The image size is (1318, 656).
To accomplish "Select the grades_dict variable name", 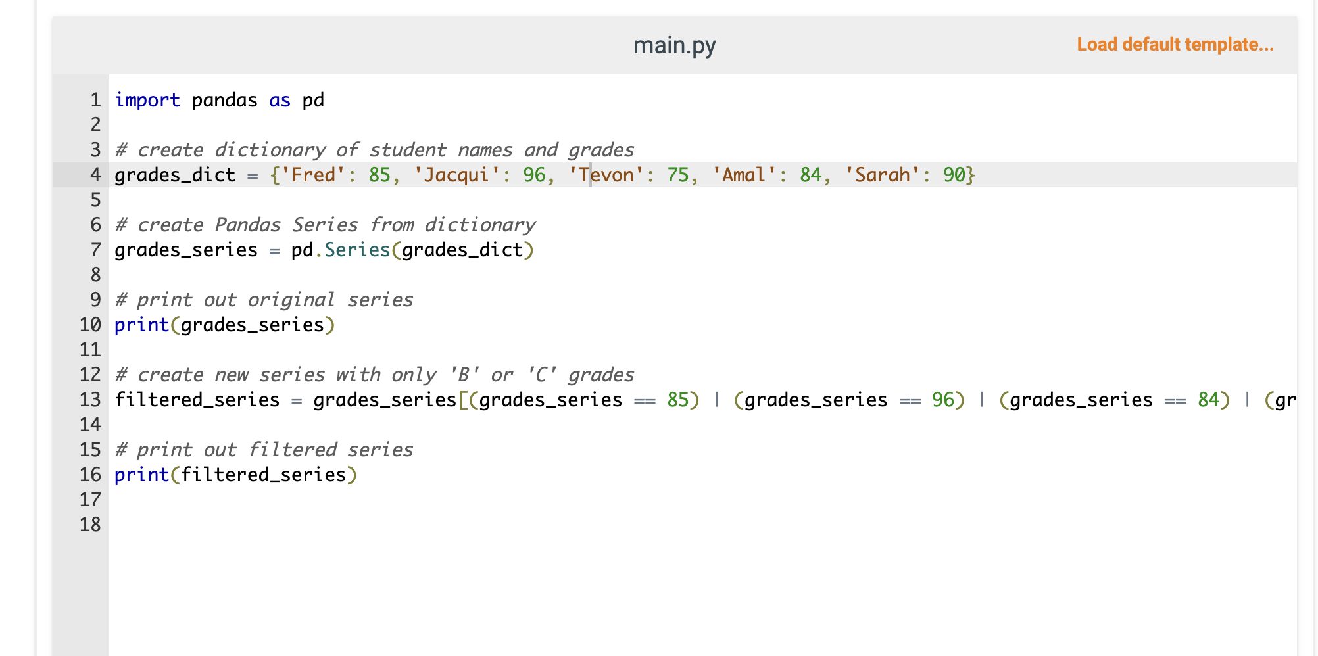I will pos(174,175).
